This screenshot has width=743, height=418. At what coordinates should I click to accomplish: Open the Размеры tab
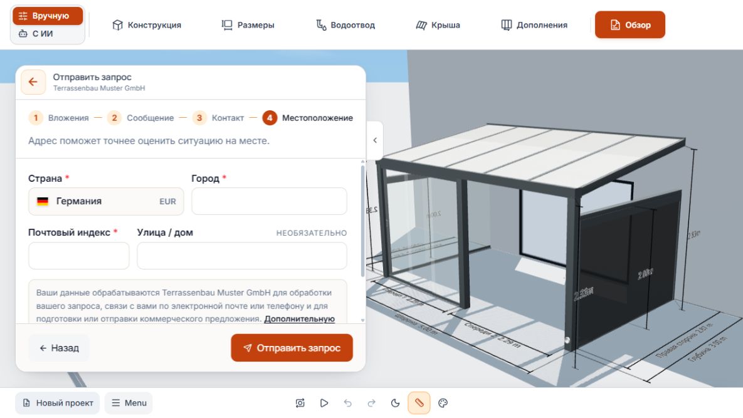pyautogui.click(x=248, y=25)
